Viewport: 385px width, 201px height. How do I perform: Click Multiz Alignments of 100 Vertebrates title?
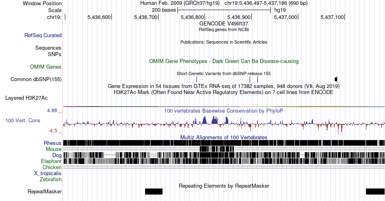[x=224, y=137]
